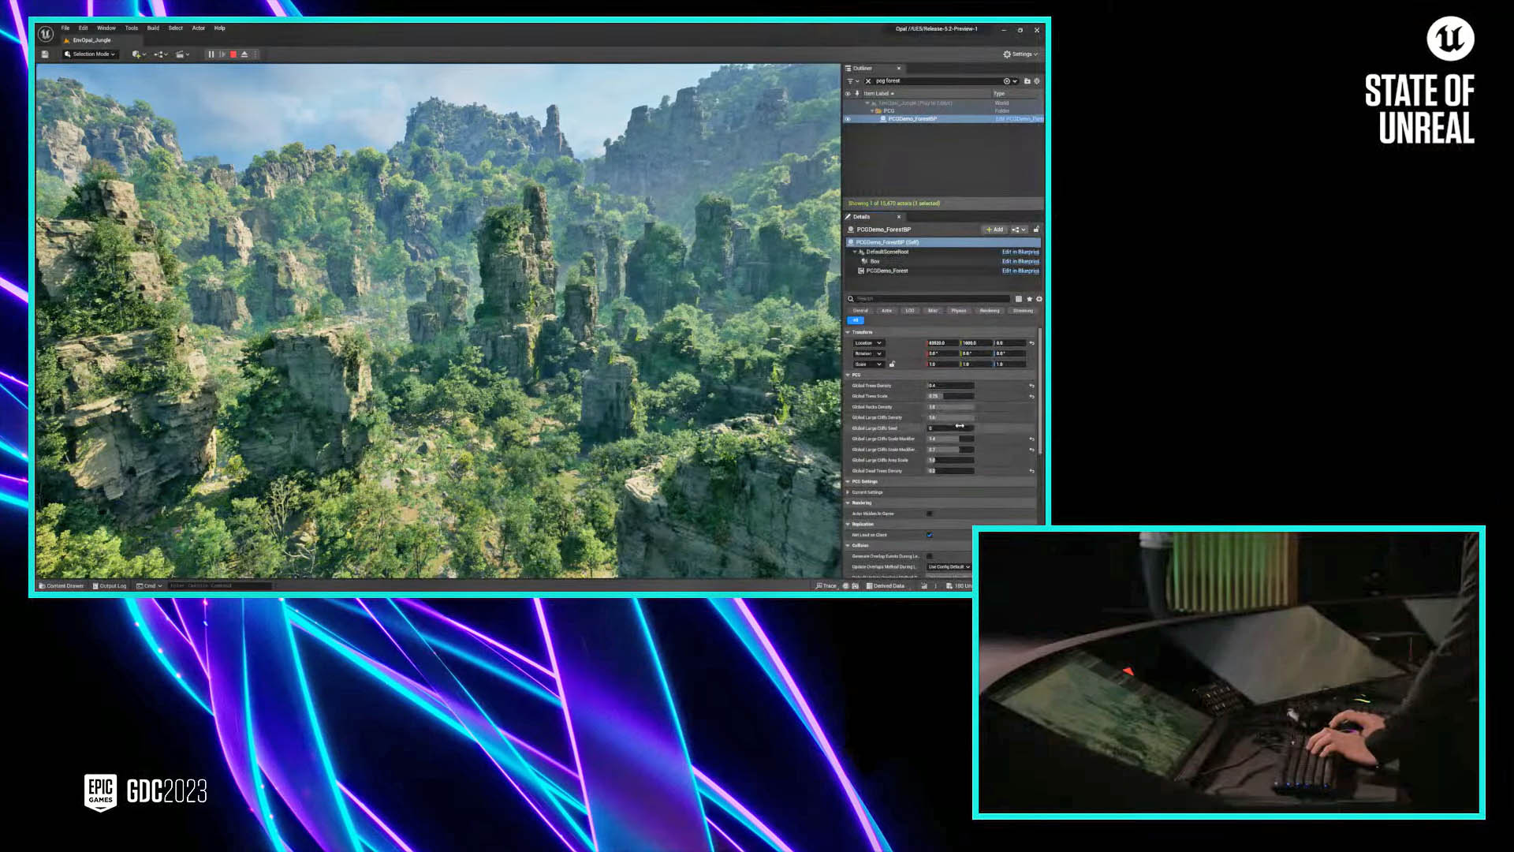1514x852 pixels.
Task: Open Use Config Default dropdown
Action: 949,567
